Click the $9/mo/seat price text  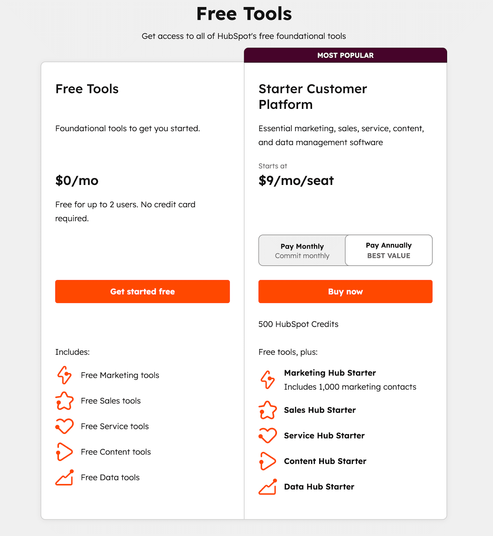(296, 181)
